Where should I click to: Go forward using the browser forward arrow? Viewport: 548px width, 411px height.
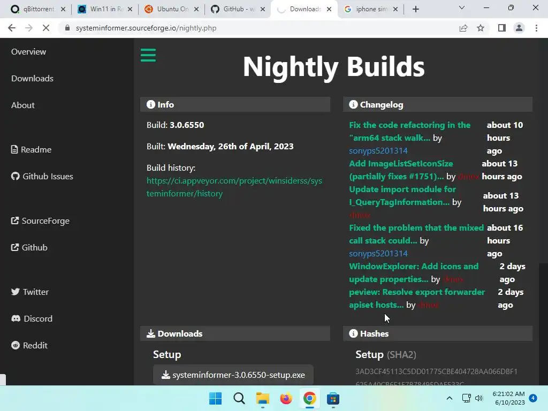tap(29, 28)
